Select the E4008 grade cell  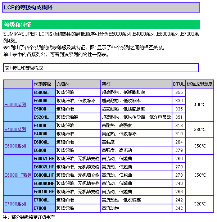(44, 126)
